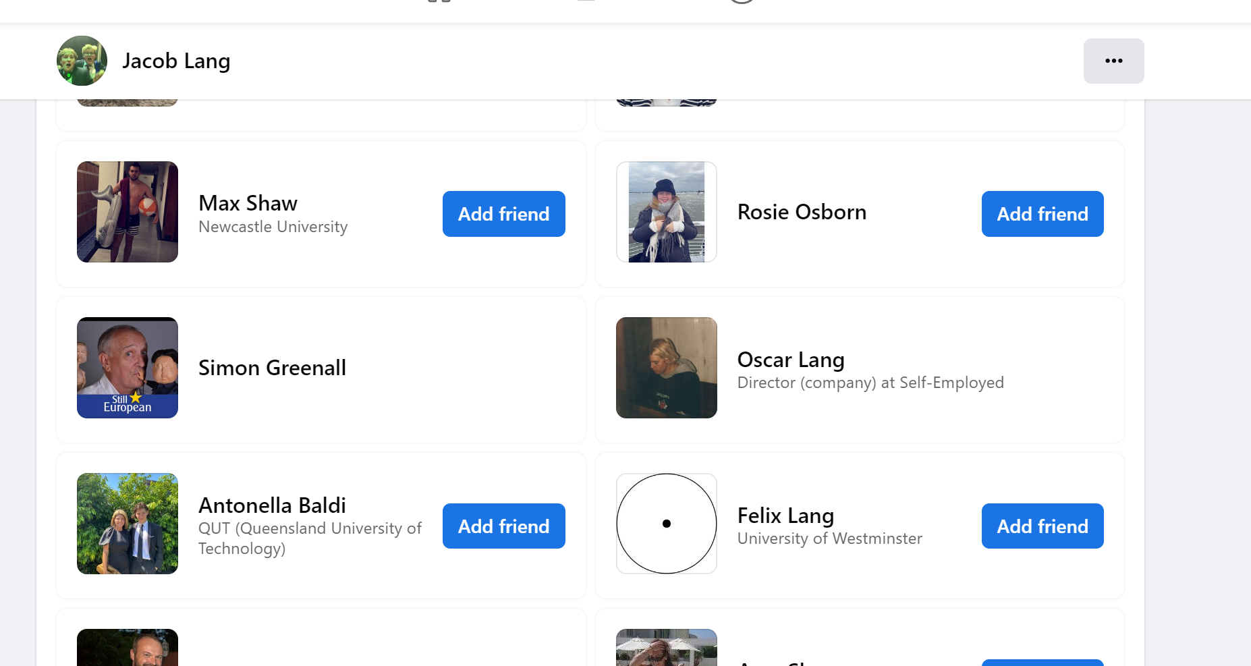Visit the Oscar Lang name link
1251x666 pixels.
(791, 360)
